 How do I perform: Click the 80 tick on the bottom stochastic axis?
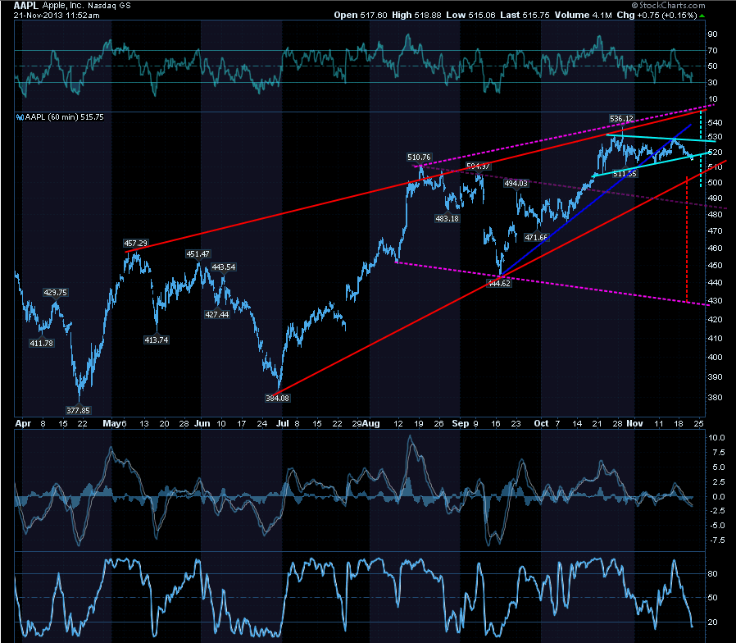tap(712, 573)
